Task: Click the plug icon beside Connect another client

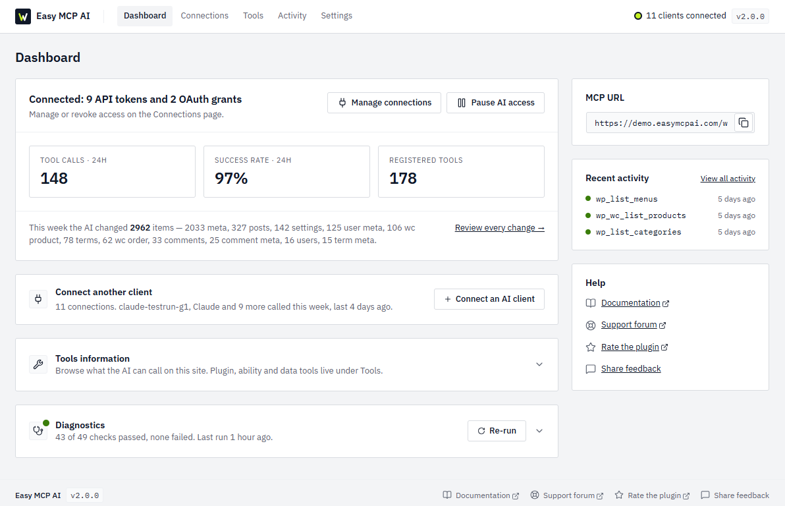Action: [x=38, y=299]
